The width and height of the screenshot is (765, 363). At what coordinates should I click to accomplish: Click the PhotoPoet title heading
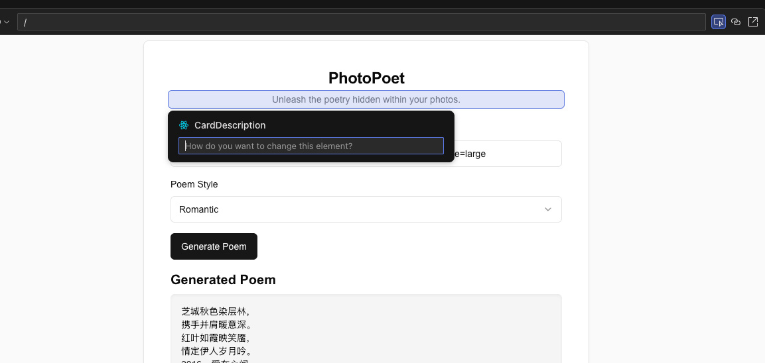click(x=366, y=78)
